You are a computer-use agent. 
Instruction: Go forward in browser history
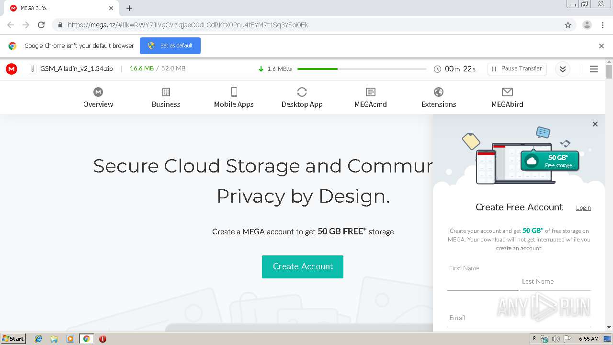click(26, 25)
